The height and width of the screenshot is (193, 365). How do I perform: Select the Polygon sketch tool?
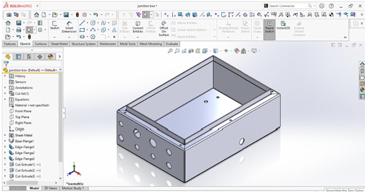93,37
